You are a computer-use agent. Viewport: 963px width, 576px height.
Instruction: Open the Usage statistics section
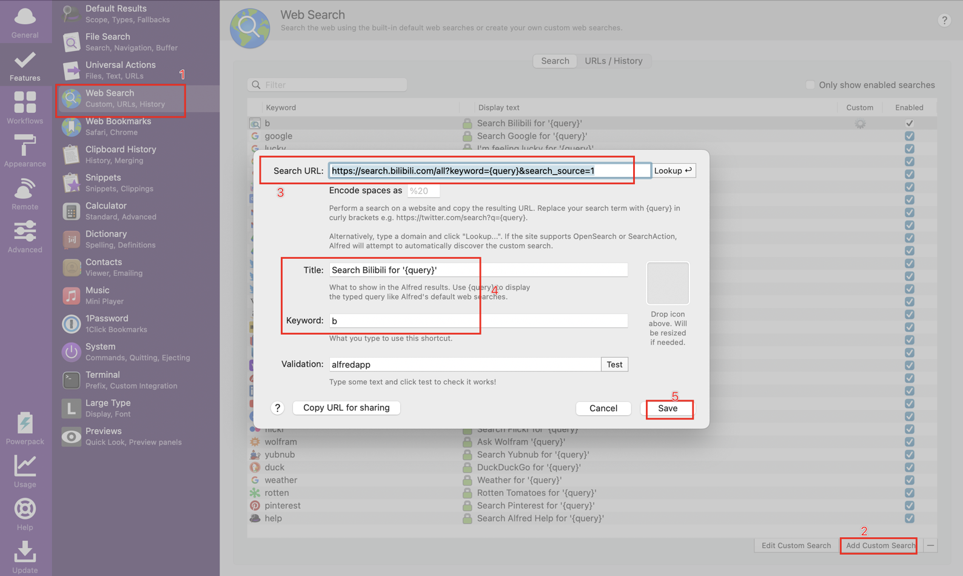pos(25,471)
